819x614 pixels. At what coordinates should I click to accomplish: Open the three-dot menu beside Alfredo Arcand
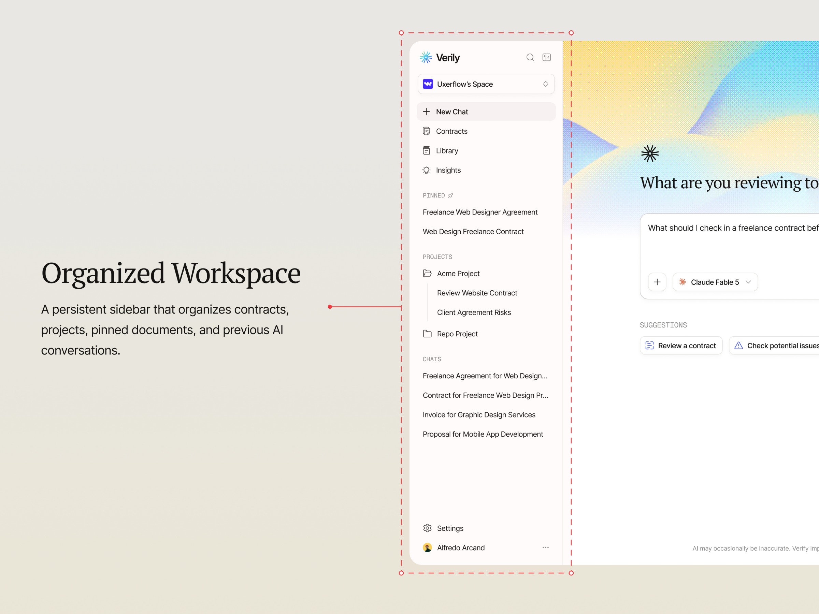point(545,548)
